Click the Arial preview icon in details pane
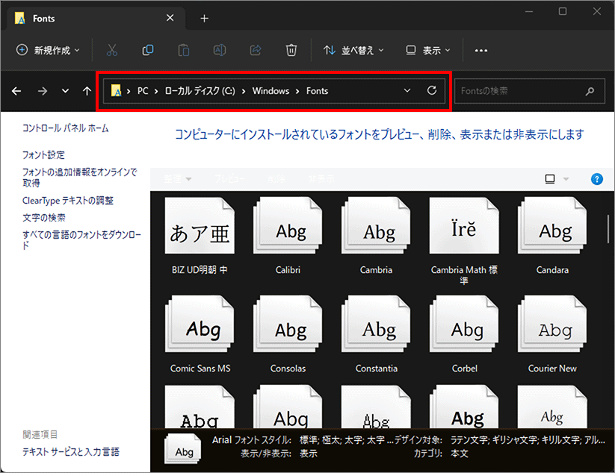Screen dimensions: 615x473 [x=183, y=450]
